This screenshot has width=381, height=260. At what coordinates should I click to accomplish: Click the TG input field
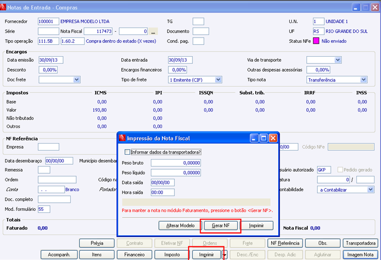point(199,22)
